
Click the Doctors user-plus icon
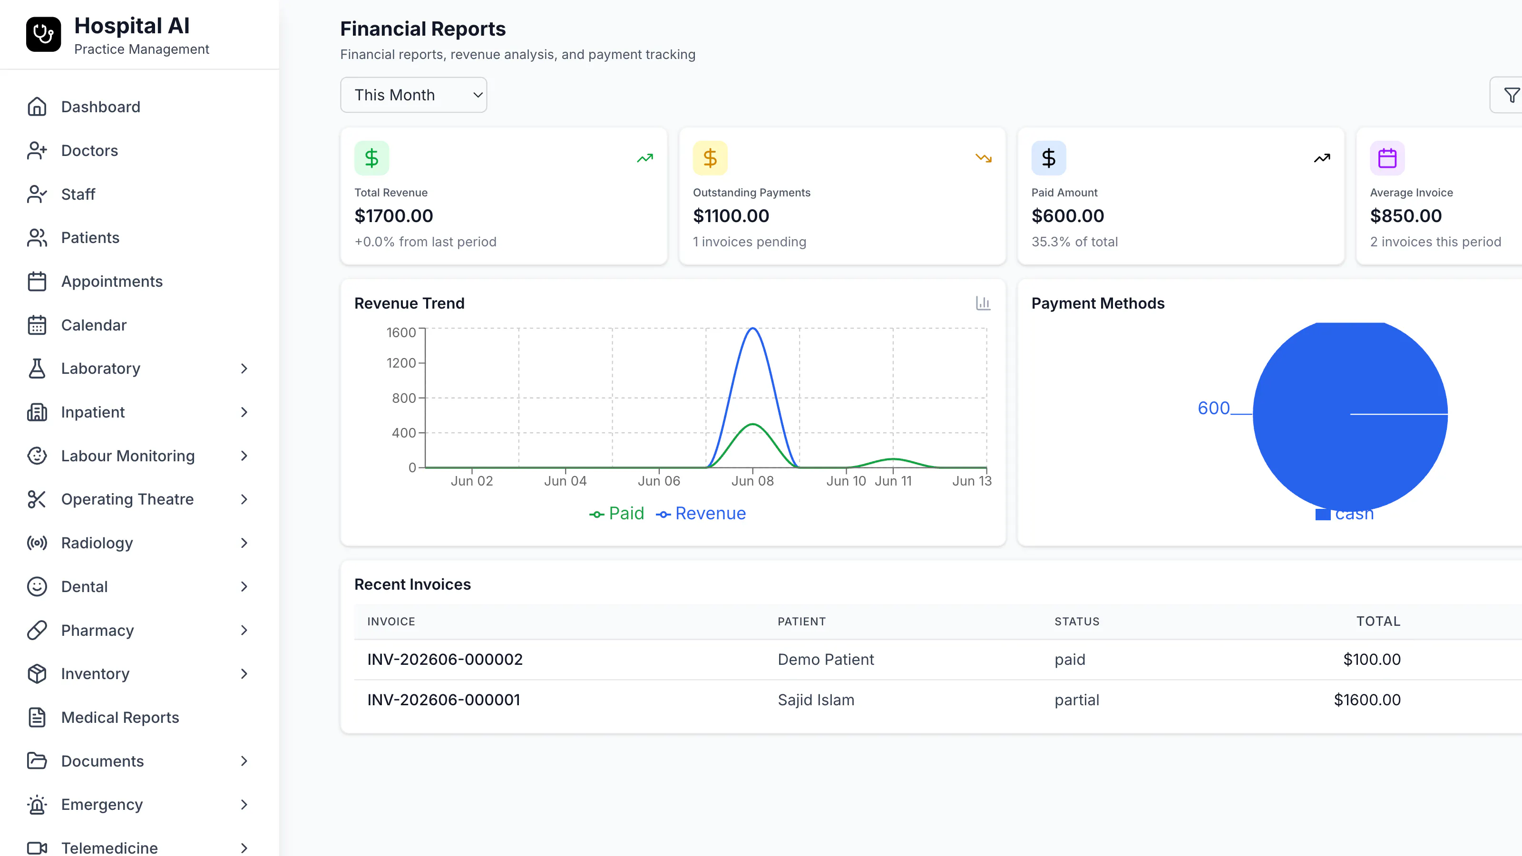37,151
